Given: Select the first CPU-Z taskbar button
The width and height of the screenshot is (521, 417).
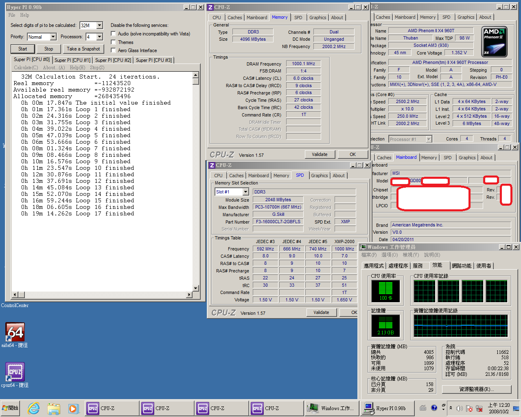Looking at the screenshot, I should point(112,408).
